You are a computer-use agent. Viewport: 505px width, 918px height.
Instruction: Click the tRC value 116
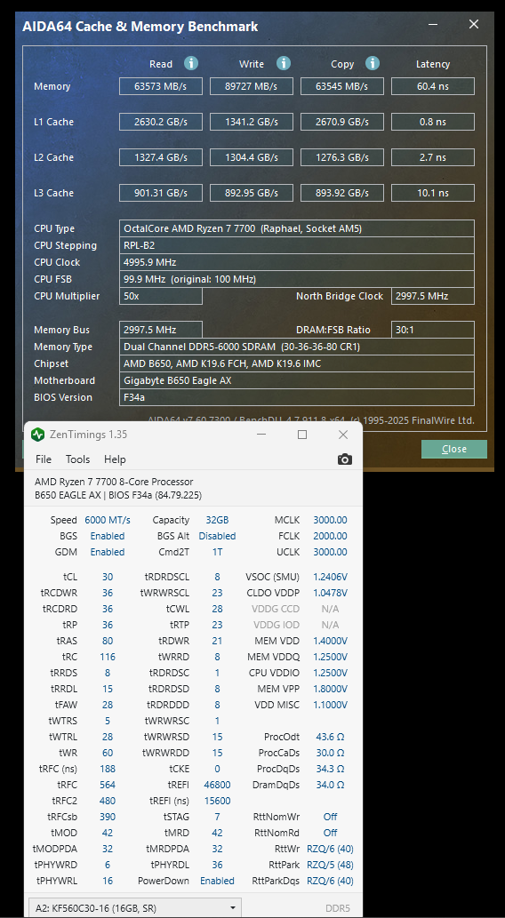click(x=108, y=657)
